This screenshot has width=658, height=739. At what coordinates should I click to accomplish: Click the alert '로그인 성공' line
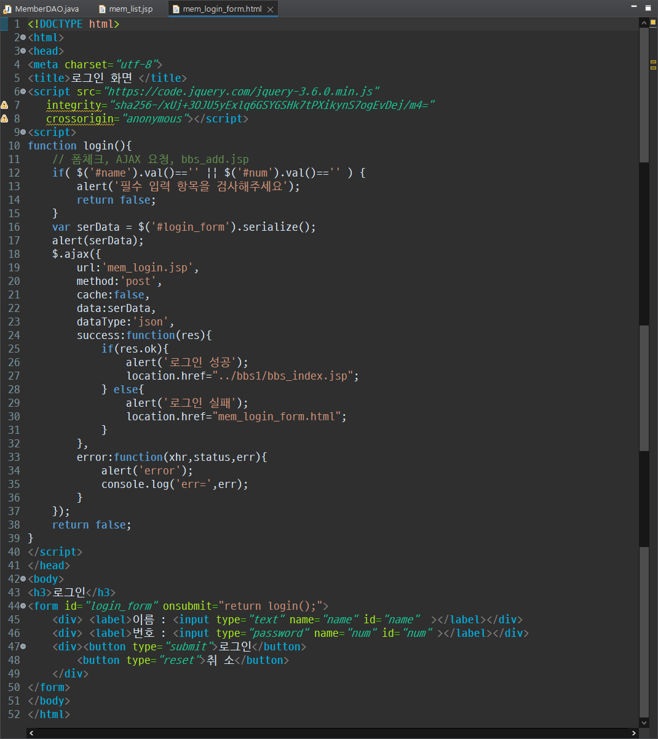[187, 362]
